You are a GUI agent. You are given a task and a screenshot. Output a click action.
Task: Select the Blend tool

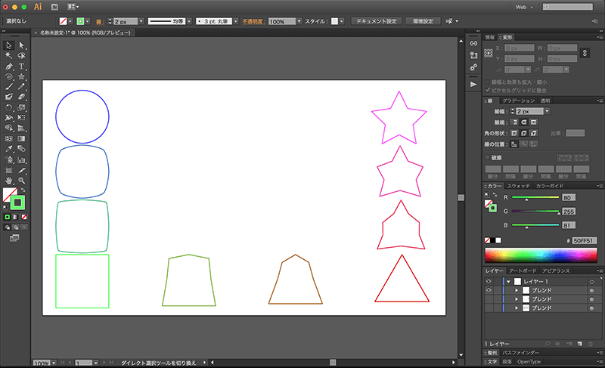pyautogui.click(x=22, y=149)
